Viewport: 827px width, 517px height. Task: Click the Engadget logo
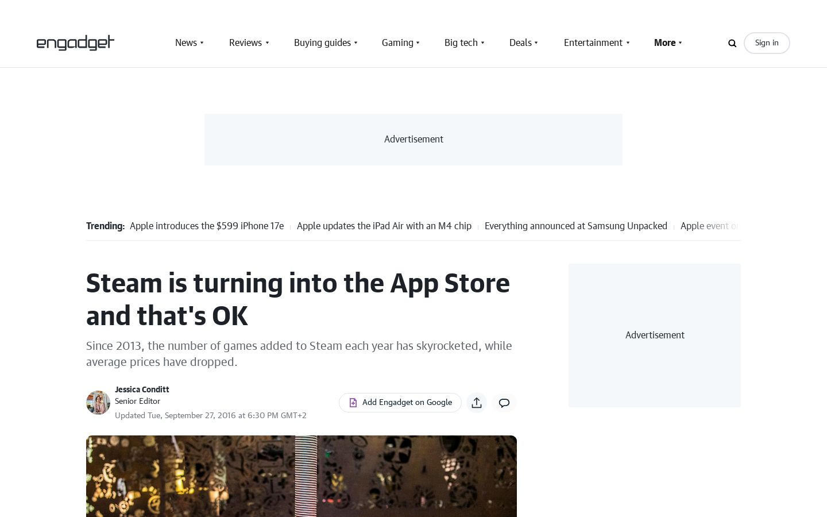click(75, 43)
